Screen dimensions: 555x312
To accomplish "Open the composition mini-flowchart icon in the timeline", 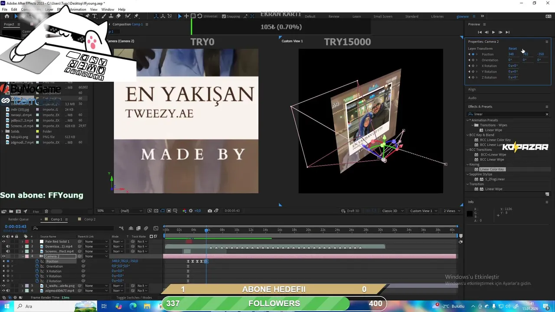I will pos(121,228).
